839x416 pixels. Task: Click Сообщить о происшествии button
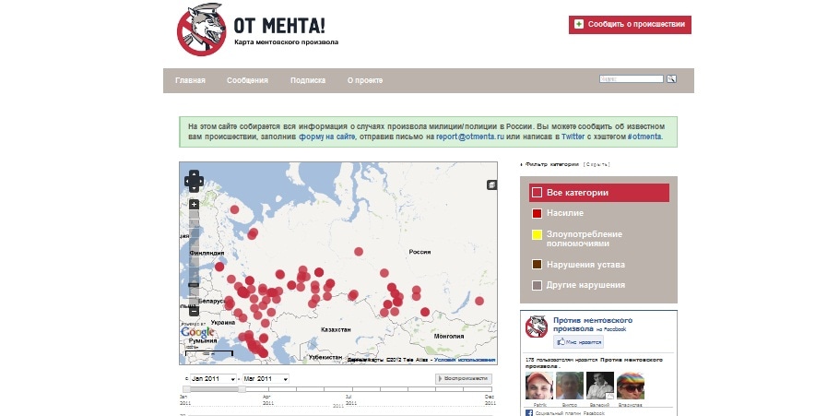point(630,25)
